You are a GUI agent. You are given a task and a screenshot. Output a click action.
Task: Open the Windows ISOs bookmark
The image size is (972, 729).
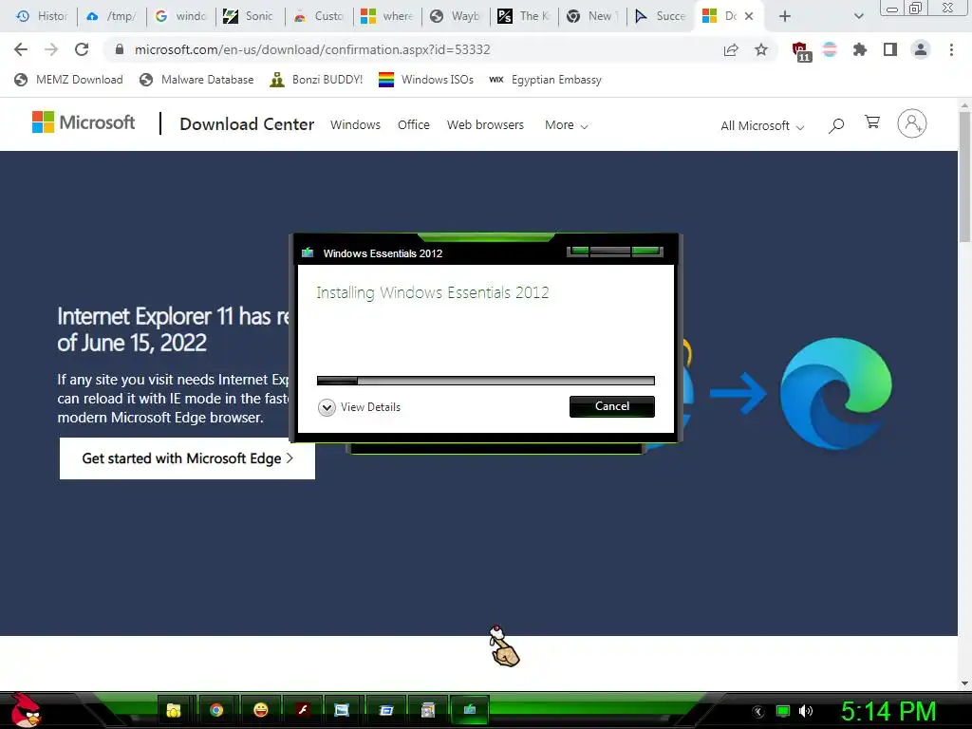[x=426, y=80]
